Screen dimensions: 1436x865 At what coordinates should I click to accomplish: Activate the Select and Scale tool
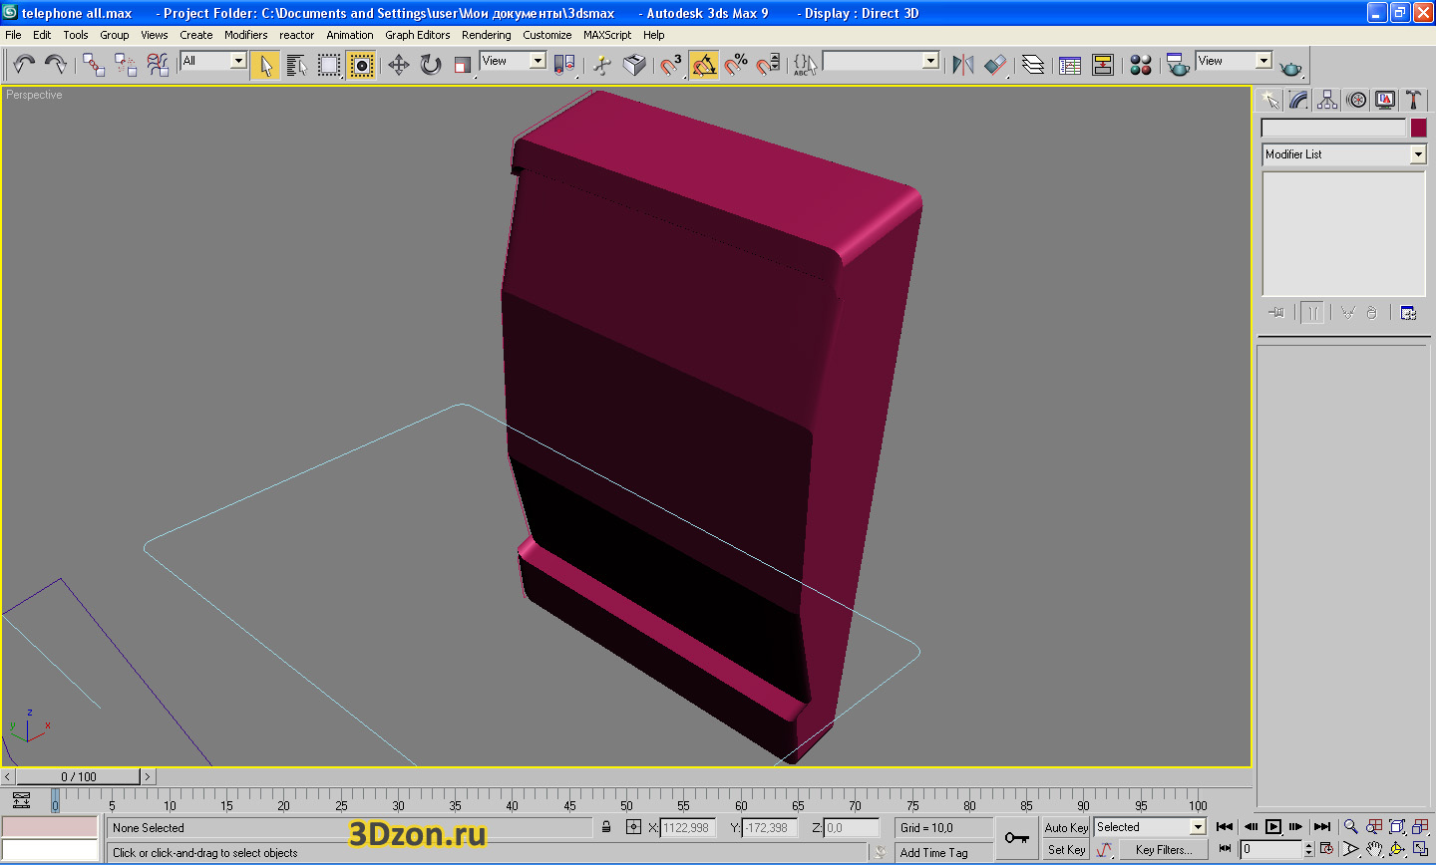point(462,65)
